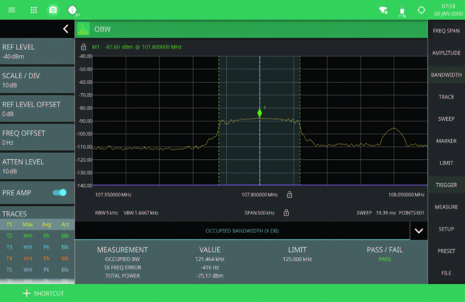This screenshot has height=302, width=465.
Task: Add a new SHORTCUT
Action: (x=43, y=293)
